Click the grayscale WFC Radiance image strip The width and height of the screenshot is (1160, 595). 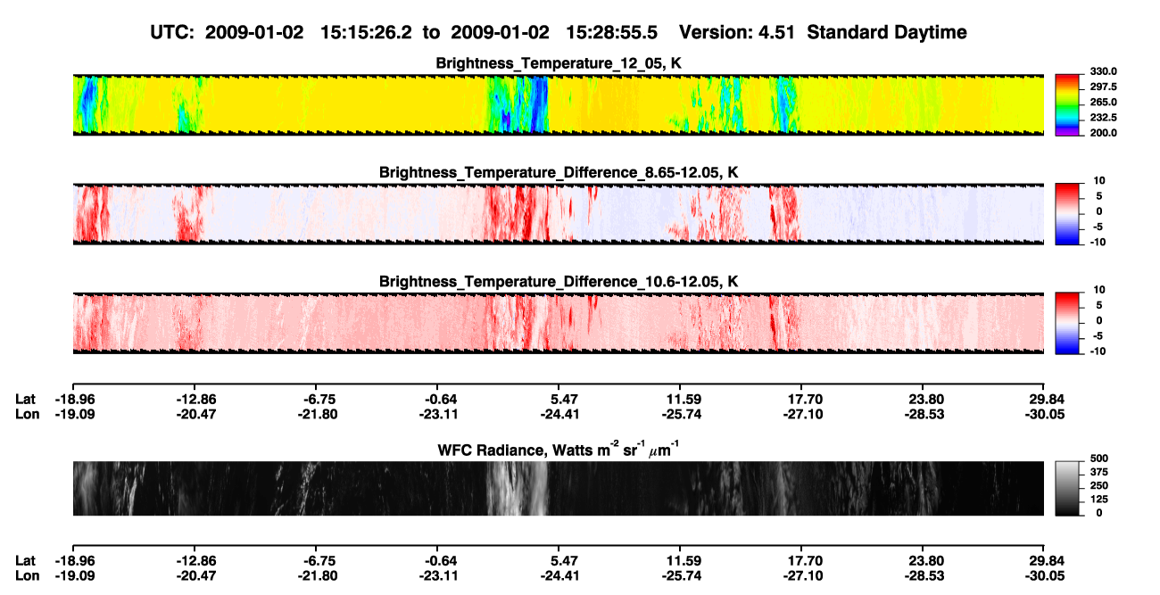[x=558, y=488]
